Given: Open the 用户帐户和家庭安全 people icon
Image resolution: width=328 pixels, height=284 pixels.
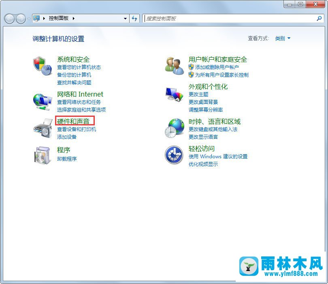Looking at the screenshot, I should click(175, 66).
